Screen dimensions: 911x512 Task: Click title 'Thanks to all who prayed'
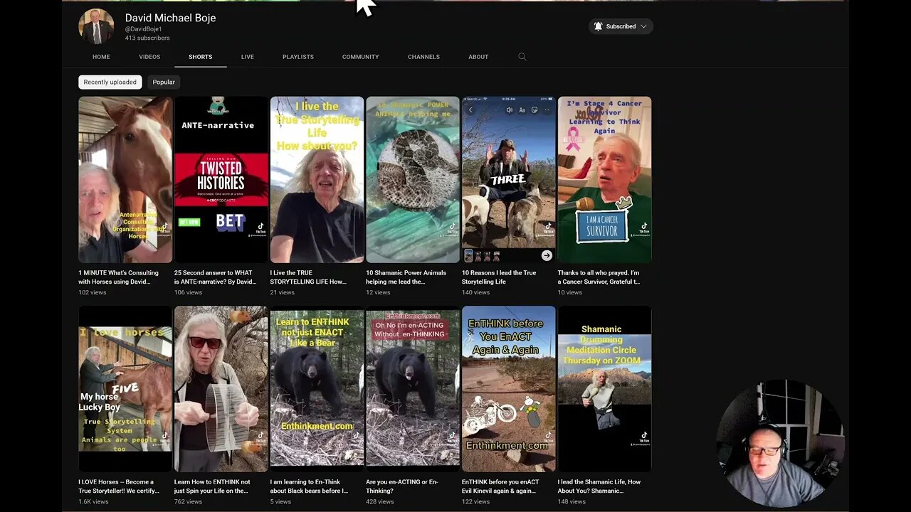point(599,277)
